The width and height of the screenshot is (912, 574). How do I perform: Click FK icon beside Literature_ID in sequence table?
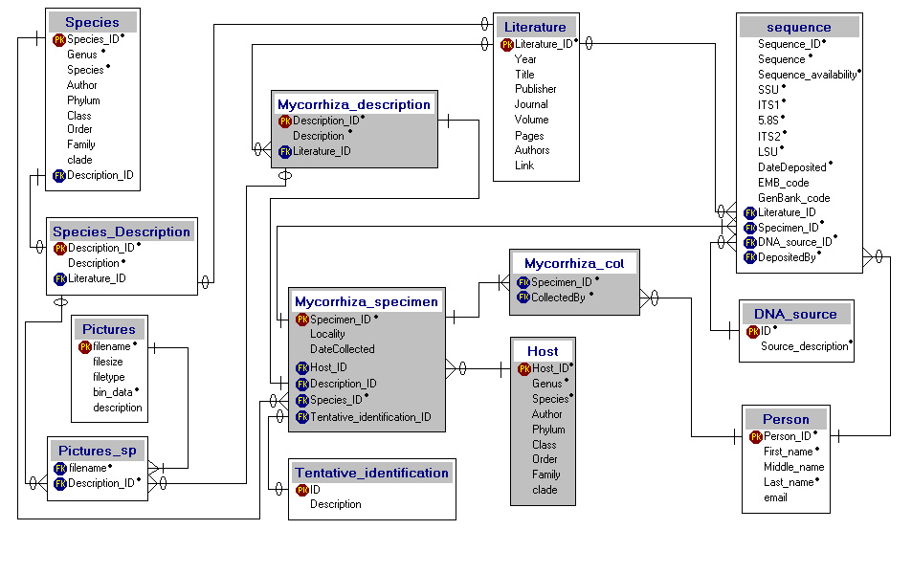749,212
